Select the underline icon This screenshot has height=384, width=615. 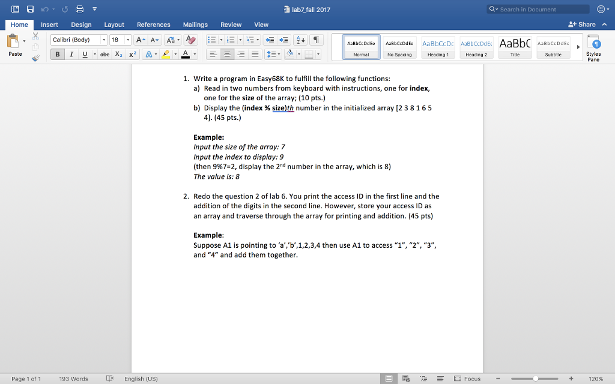tap(84, 53)
